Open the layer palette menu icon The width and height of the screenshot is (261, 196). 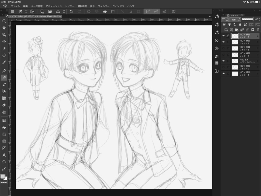(x=223, y=15)
